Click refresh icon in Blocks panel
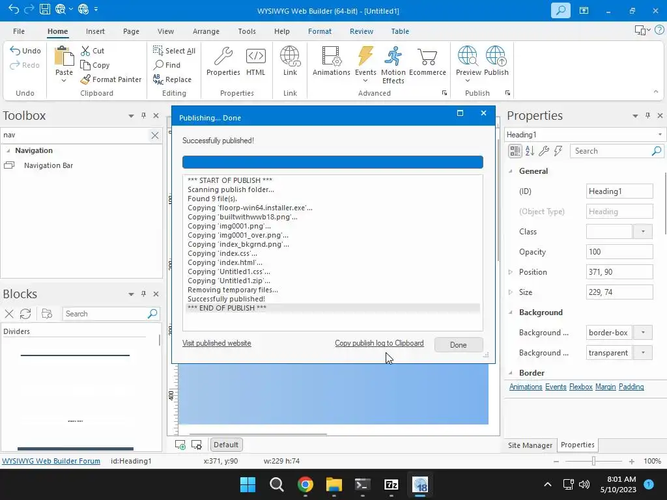 (x=25, y=314)
